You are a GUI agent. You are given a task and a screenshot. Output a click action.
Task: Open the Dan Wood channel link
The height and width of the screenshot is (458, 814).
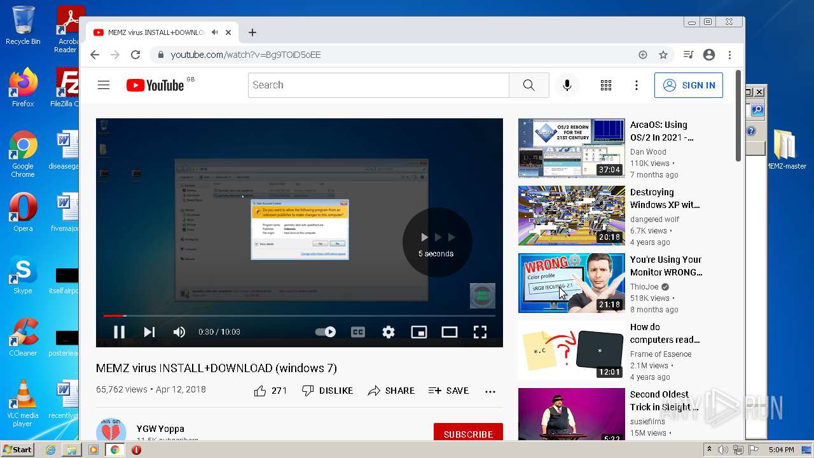click(648, 152)
